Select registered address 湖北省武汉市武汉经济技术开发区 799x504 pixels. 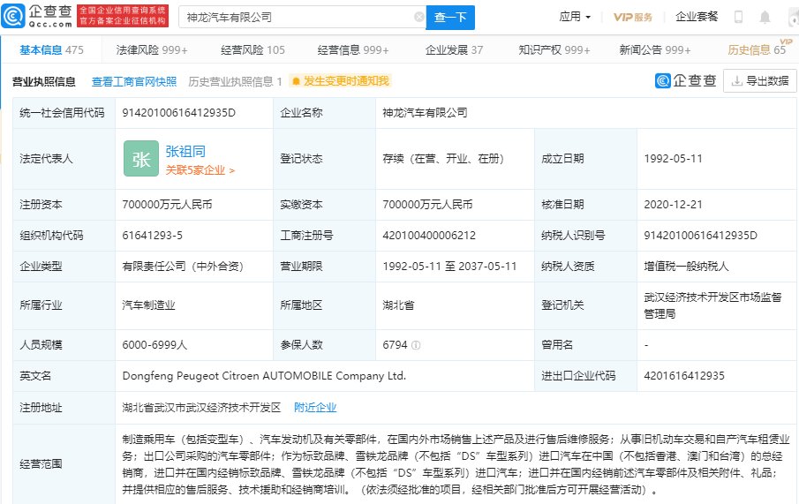(x=202, y=407)
